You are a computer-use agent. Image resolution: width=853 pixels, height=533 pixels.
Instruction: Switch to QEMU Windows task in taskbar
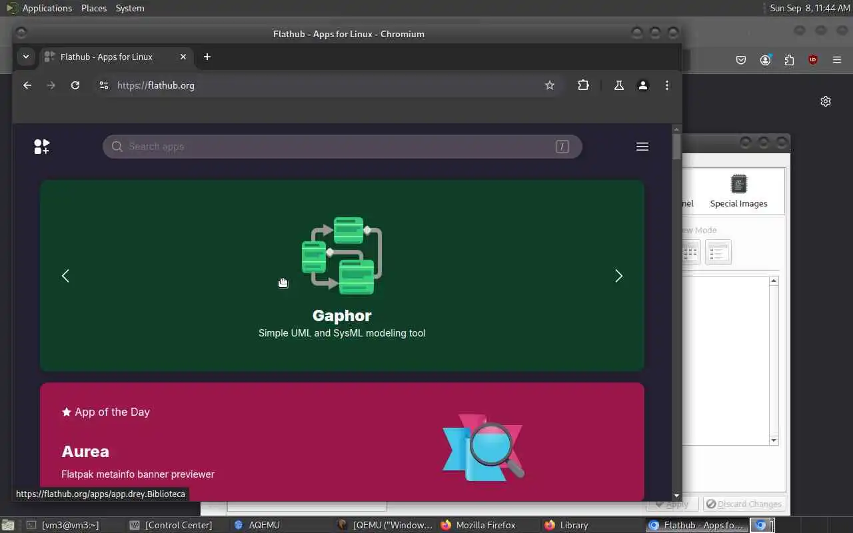click(x=385, y=525)
